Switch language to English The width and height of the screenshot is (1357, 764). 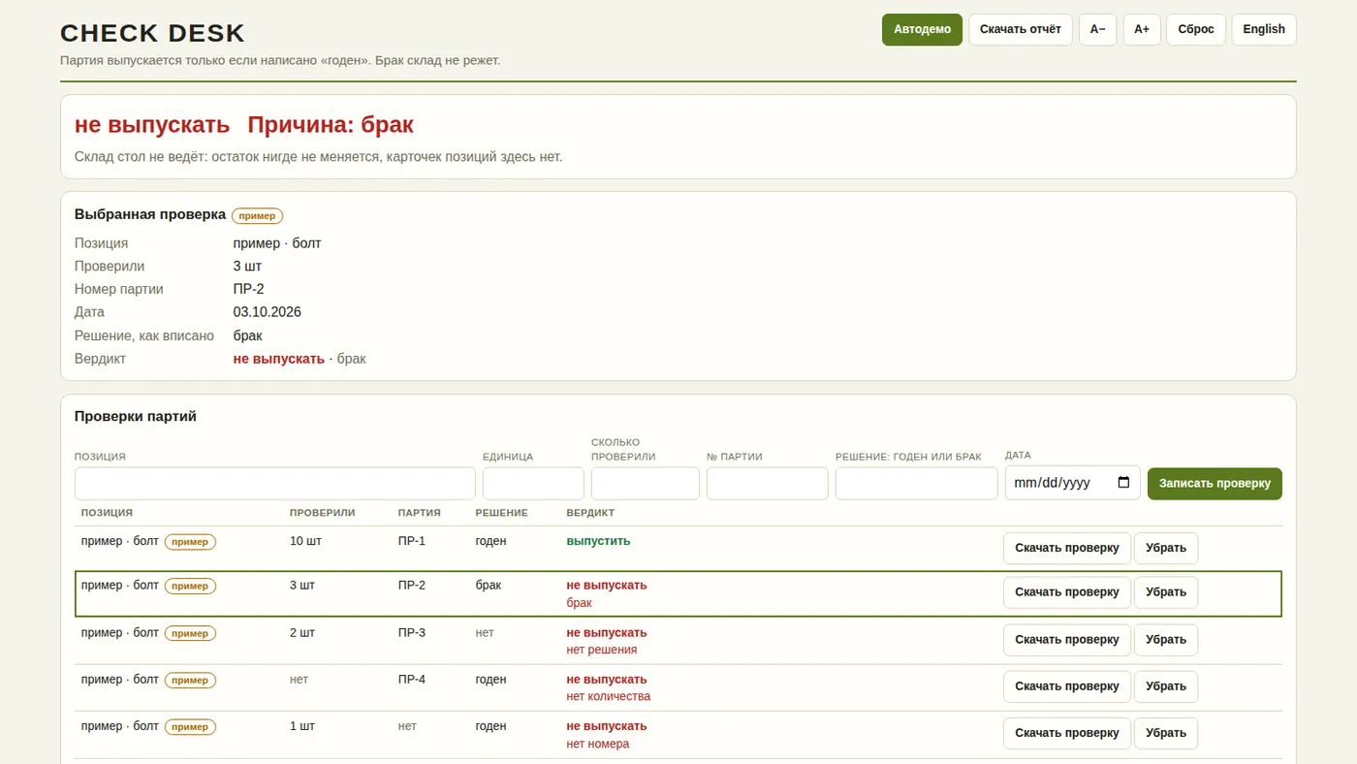[x=1264, y=29]
